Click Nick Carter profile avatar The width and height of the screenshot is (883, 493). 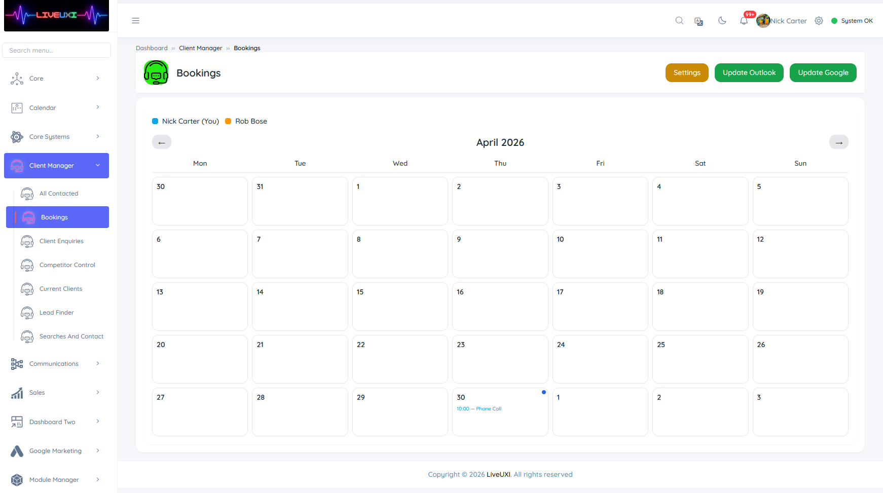click(763, 21)
